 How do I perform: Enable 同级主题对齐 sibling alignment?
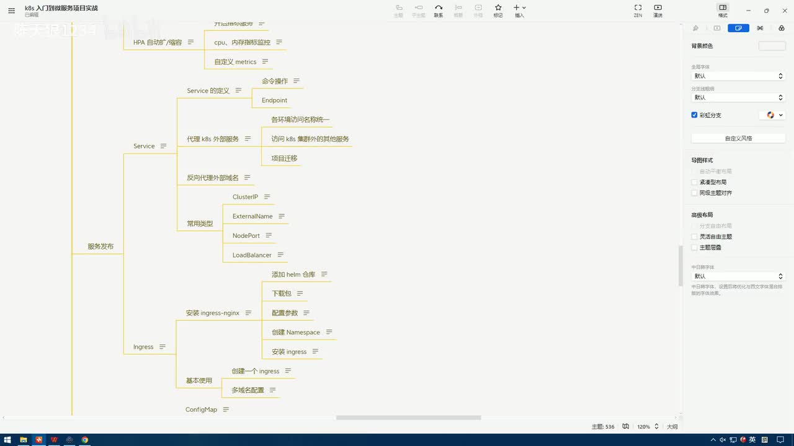click(x=695, y=193)
